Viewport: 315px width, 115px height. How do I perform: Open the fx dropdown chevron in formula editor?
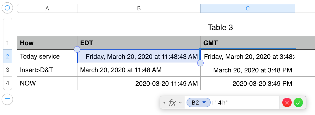click(x=180, y=103)
